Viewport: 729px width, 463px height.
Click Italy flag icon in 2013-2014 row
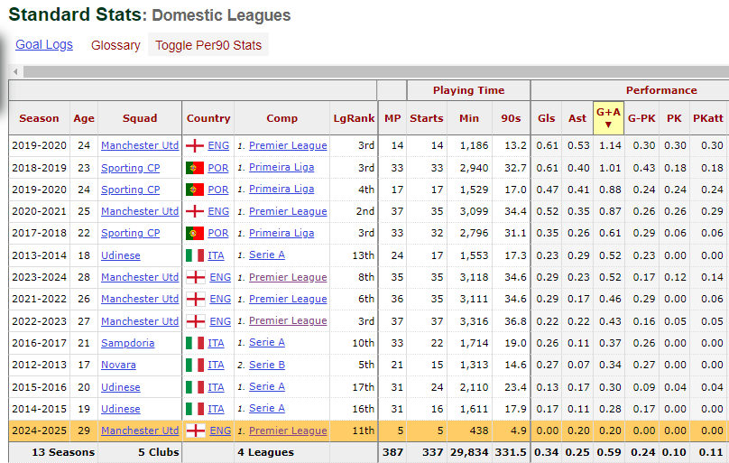(195, 255)
